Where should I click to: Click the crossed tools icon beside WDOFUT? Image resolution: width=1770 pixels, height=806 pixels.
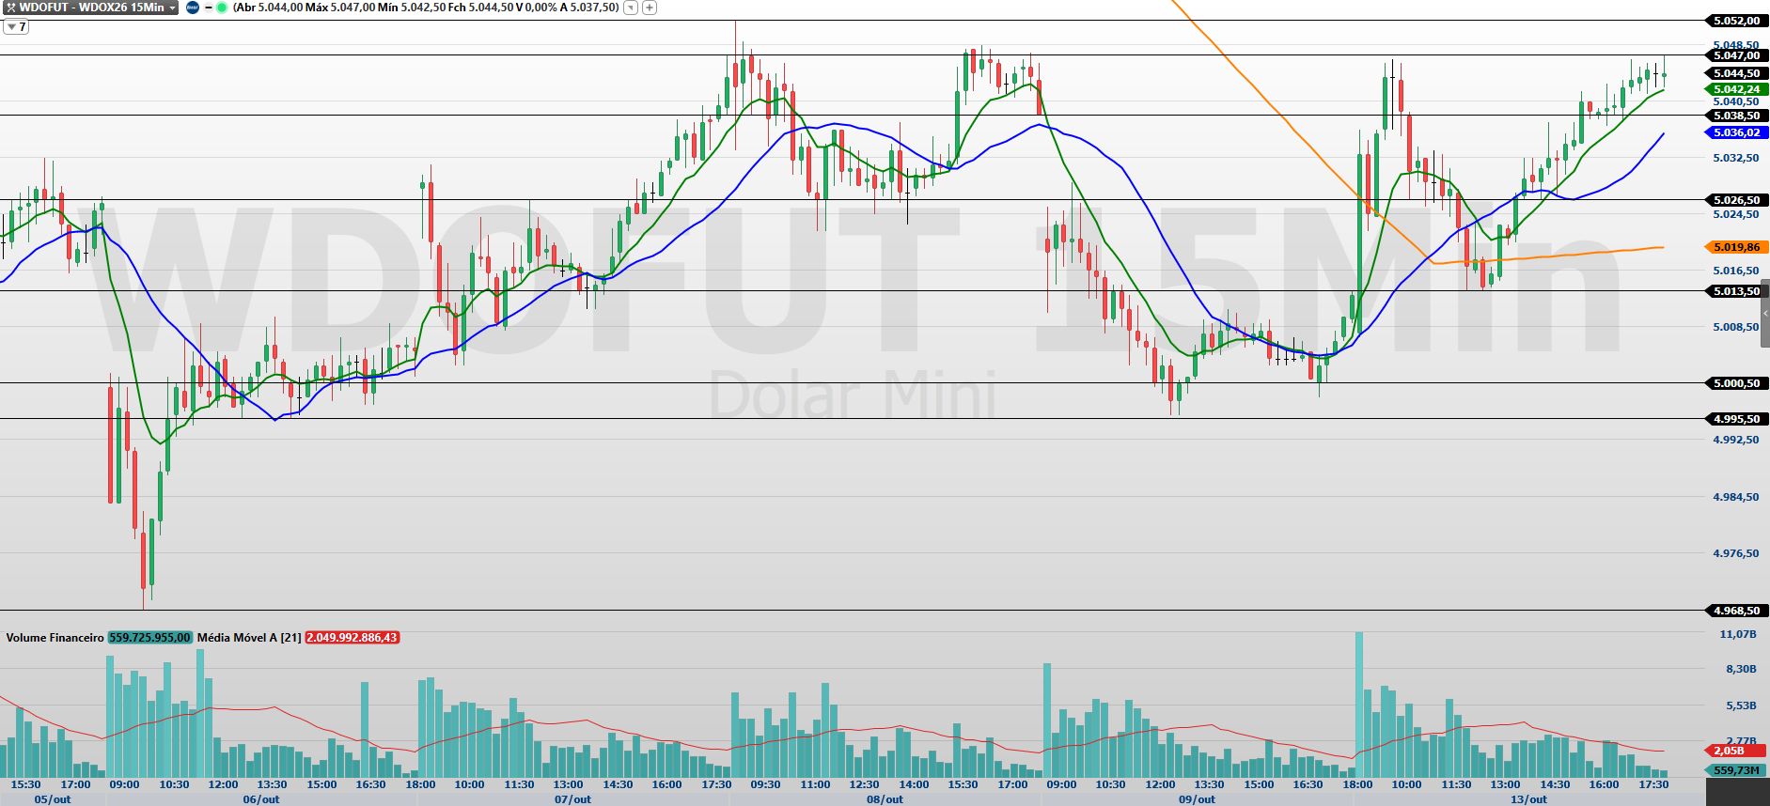point(10,8)
